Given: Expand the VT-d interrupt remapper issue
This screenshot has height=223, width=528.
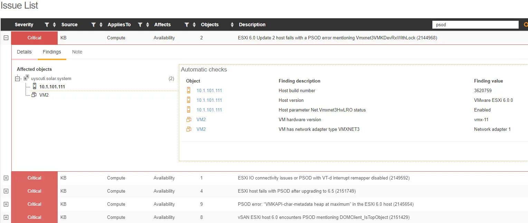Looking at the screenshot, I should (x=6, y=178).
